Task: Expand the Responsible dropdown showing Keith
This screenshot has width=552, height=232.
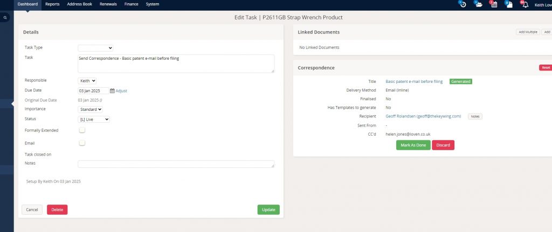Action: point(87,81)
